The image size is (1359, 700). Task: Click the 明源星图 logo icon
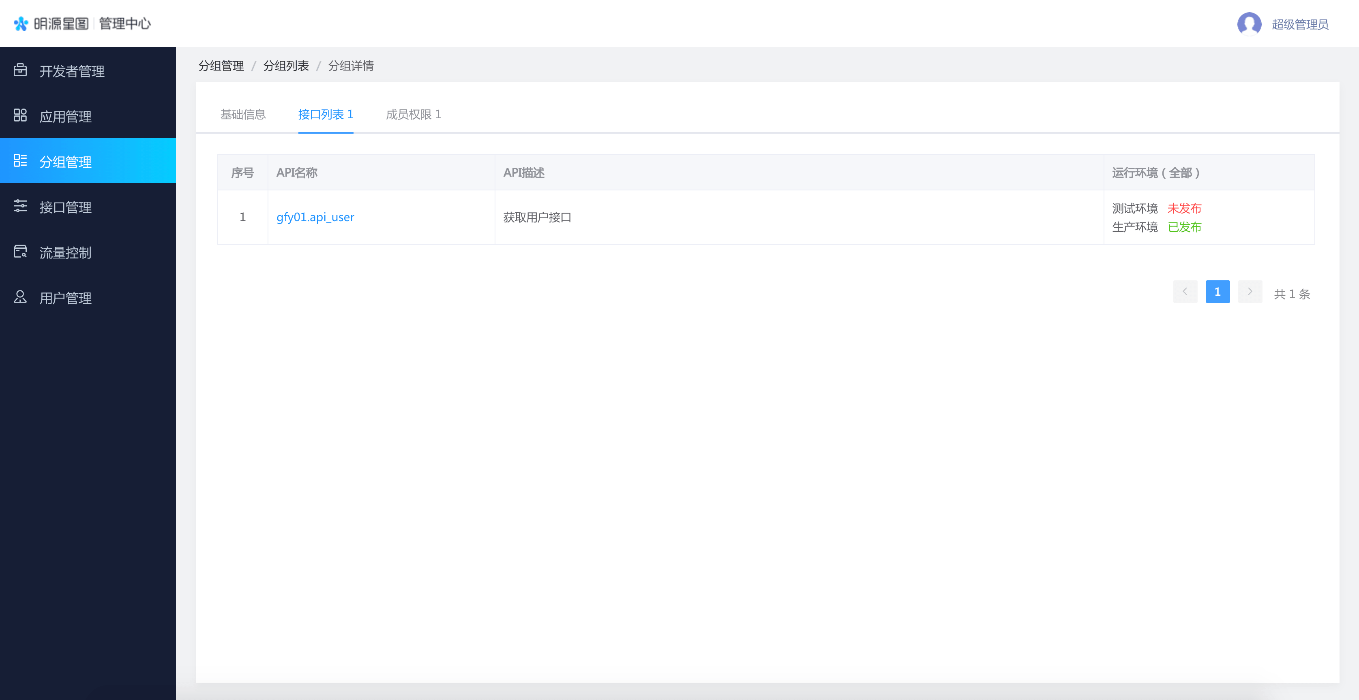point(21,24)
